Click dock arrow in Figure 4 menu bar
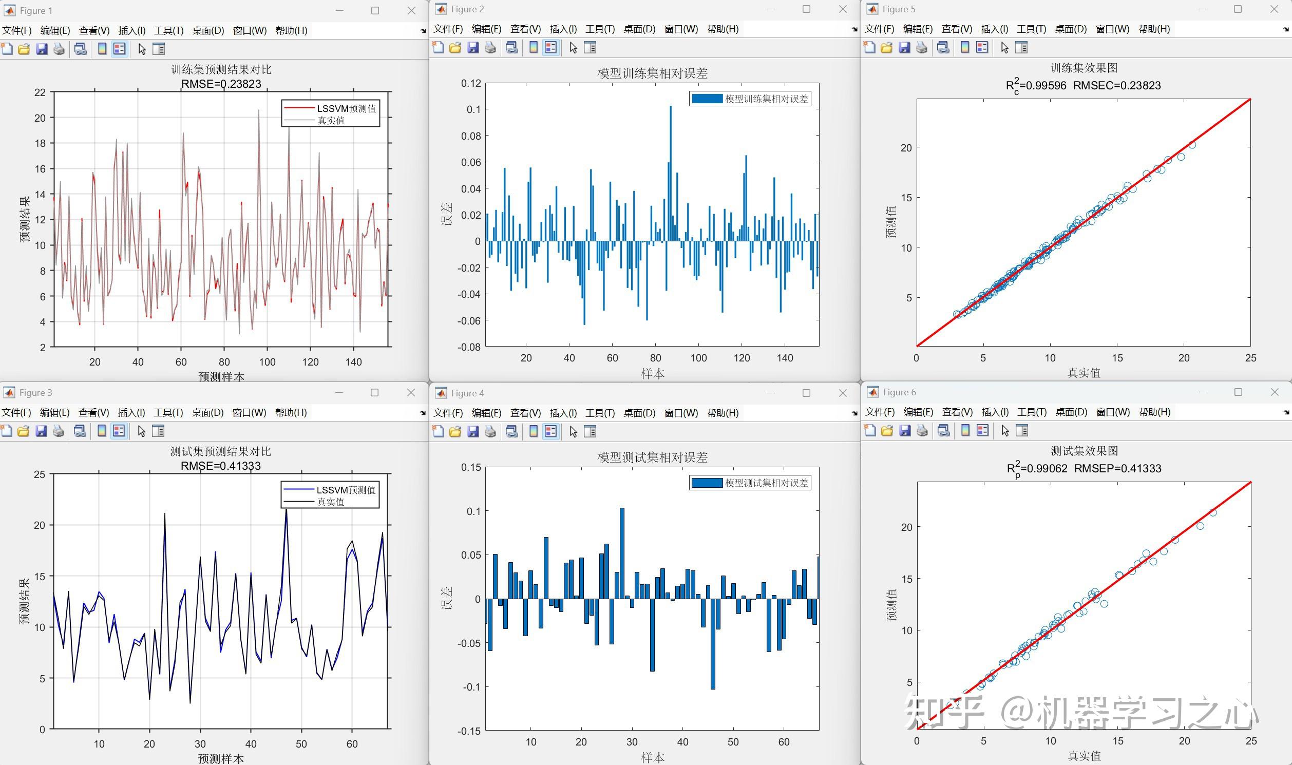The image size is (1292, 765). tap(854, 413)
